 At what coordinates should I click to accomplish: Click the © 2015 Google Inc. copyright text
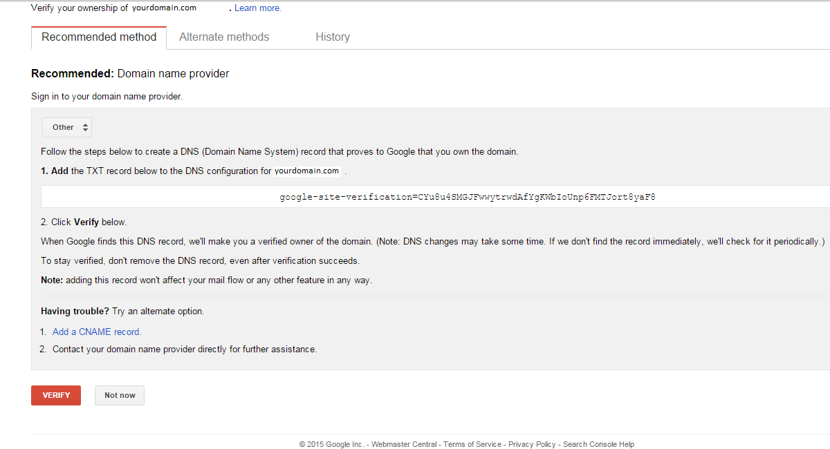pyautogui.click(x=331, y=444)
